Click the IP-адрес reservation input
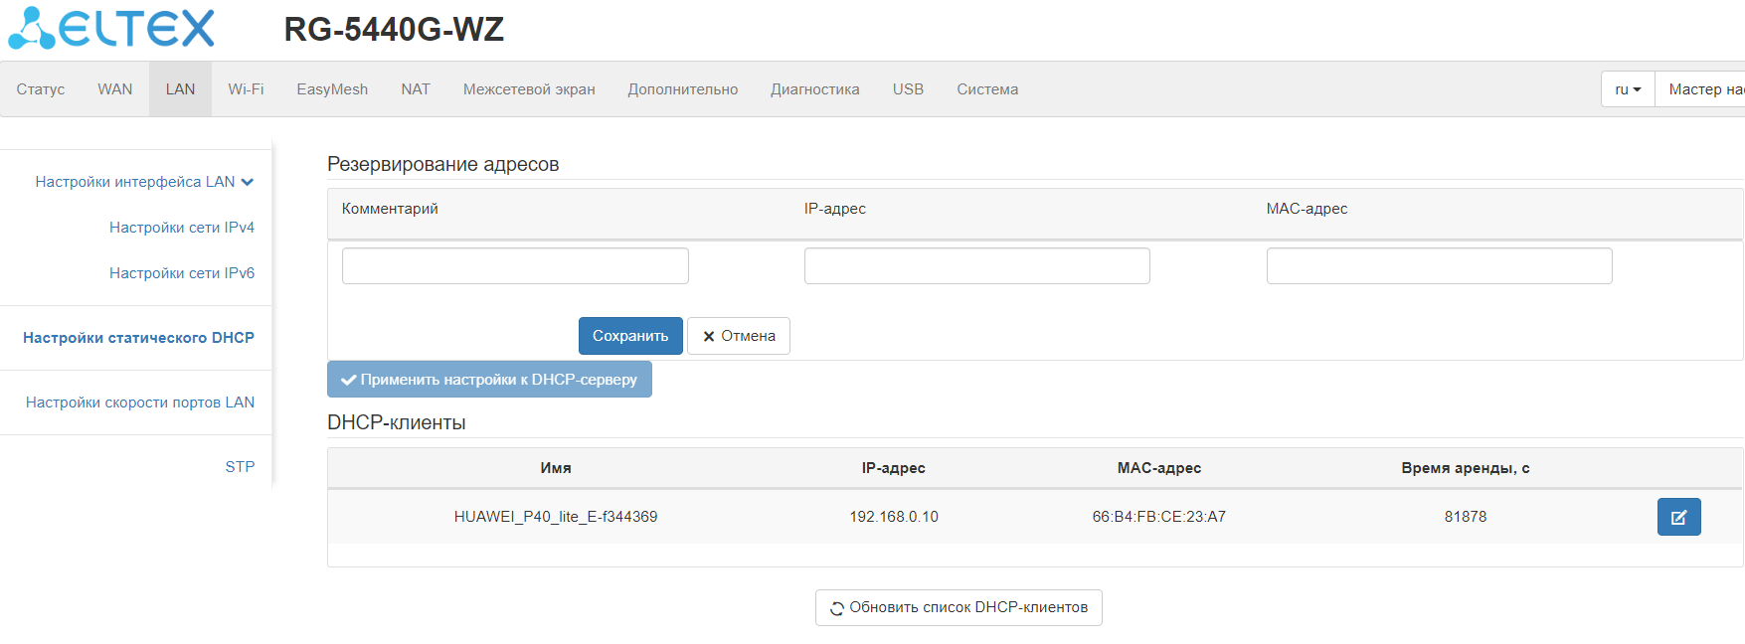This screenshot has width=1745, height=644. coord(976,266)
